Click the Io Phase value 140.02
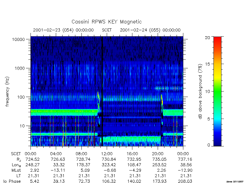The image size is (244, 183). (134, 181)
